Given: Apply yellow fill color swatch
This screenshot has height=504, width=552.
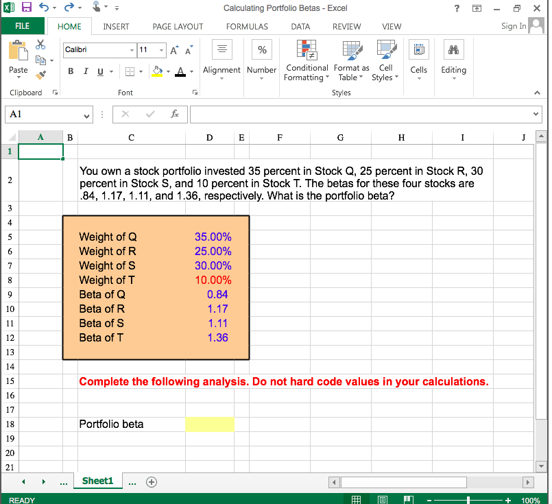Looking at the screenshot, I should click(157, 71).
